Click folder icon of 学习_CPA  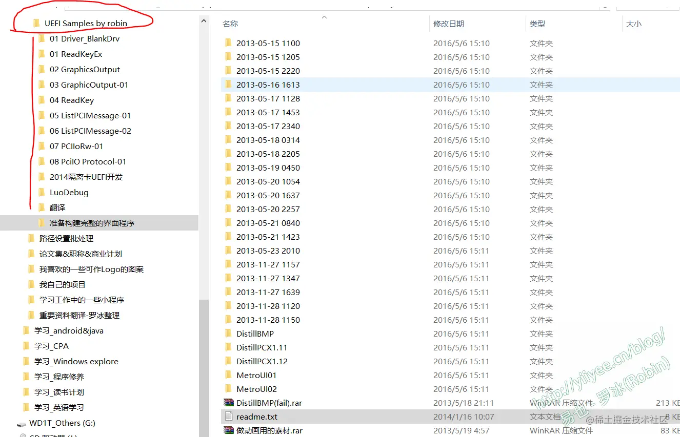point(26,346)
